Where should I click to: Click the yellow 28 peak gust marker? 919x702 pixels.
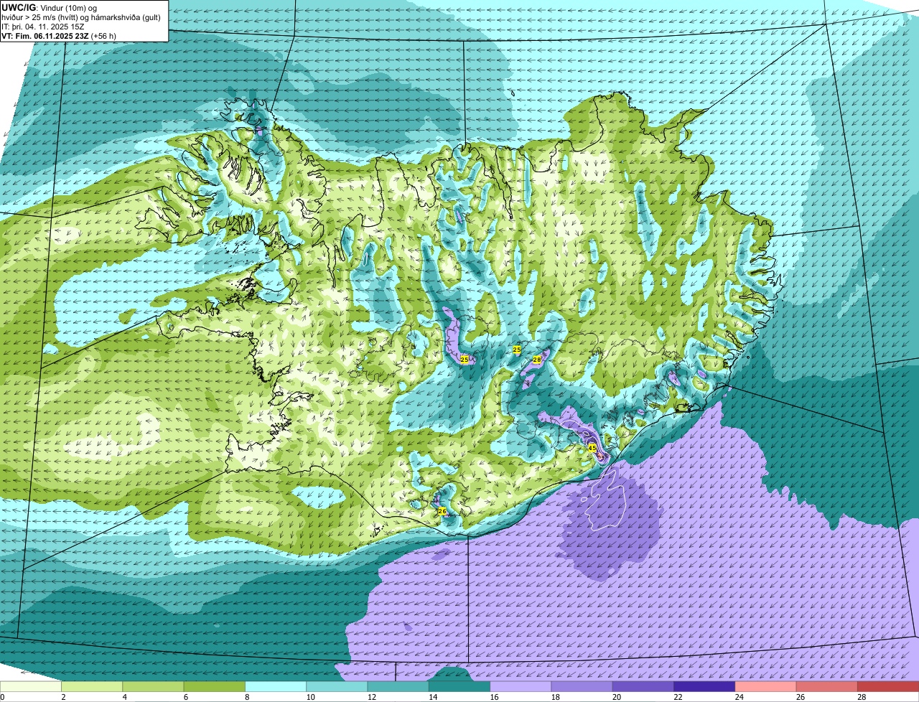click(536, 360)
